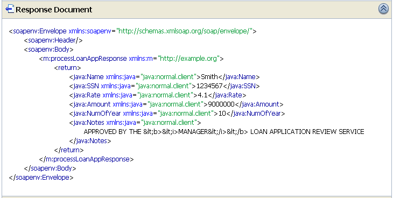The height and width of the screenshot is (198, 393).
Task: Select the NumOfYear value 10
Action: [222, 114]
